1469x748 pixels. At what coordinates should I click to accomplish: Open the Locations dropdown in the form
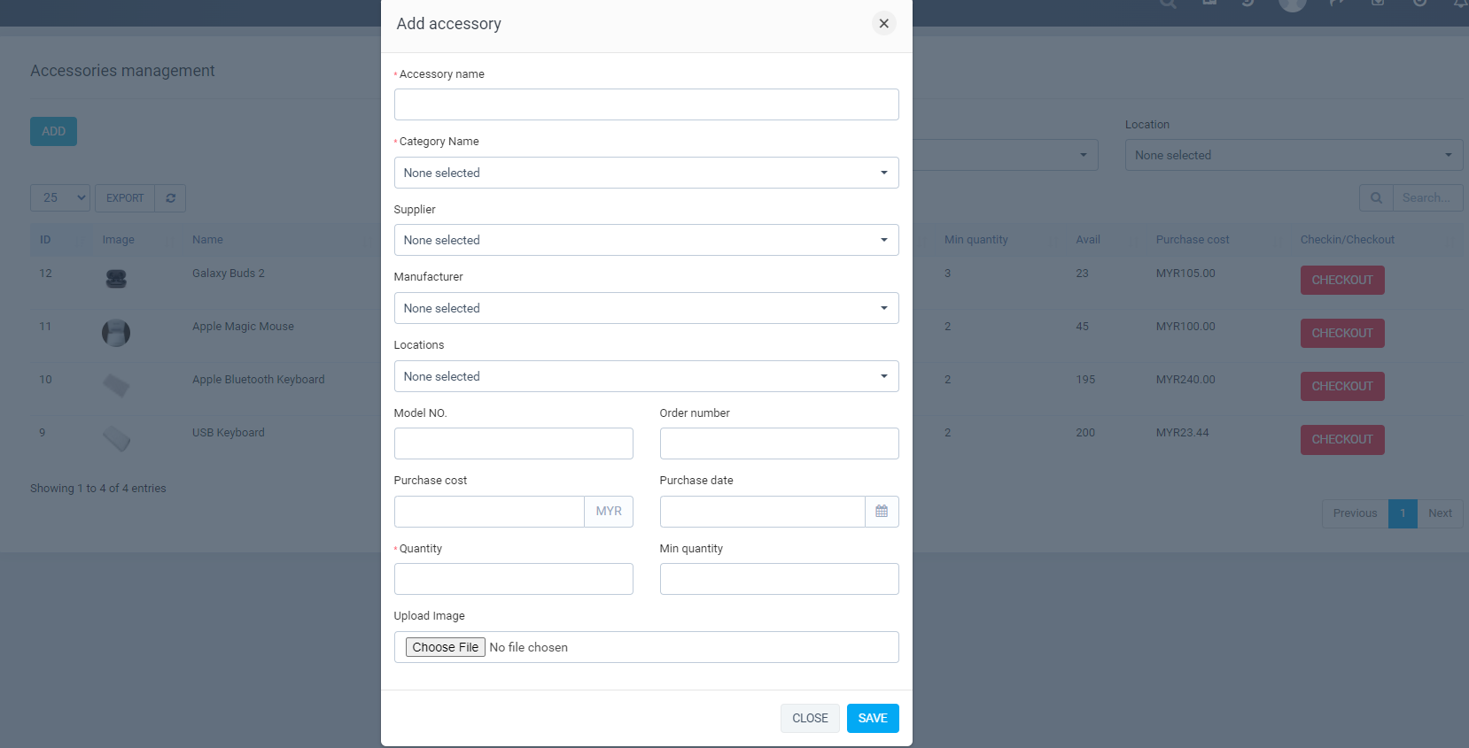pyautogui.click(x=646, y=376)
